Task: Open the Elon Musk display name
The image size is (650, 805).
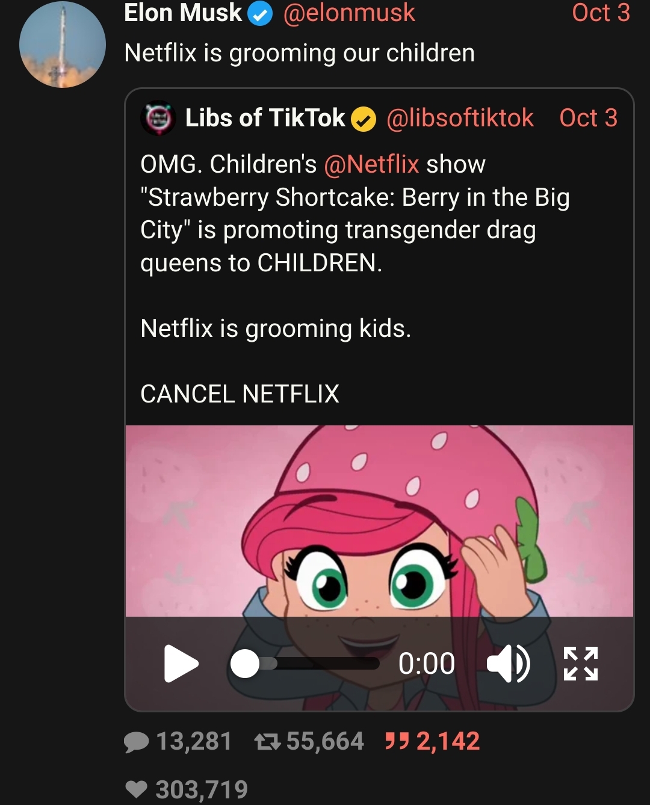Action: click(x=183, y=13)
